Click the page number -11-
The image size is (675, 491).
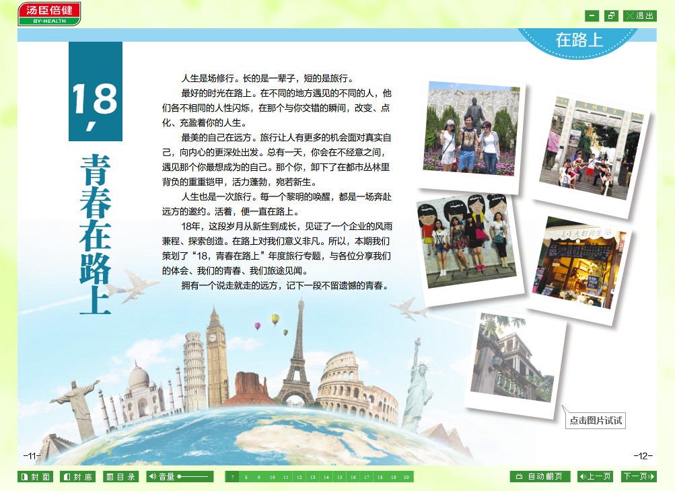click(x=32, y=455)
